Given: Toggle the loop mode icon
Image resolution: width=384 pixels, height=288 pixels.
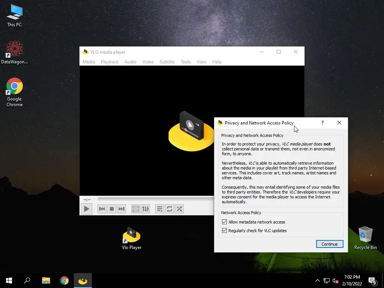Looking at the screenshot, I should coord(169,209).
